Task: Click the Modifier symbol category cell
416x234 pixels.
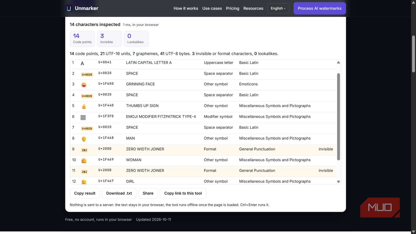Action: pos(218,116)
